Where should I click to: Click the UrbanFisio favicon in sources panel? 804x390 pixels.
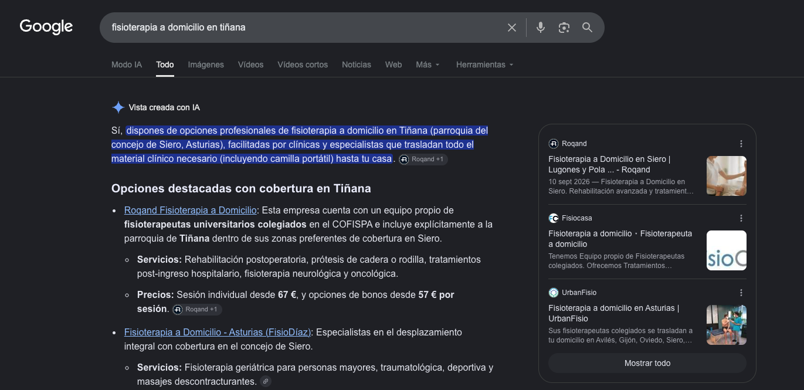(x=553, y=293)
